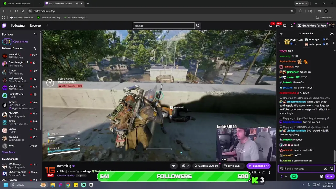Viewport: 336px width, 189px height.
Task: Open the stream more options three-dot menu
Action: [269, 172]
